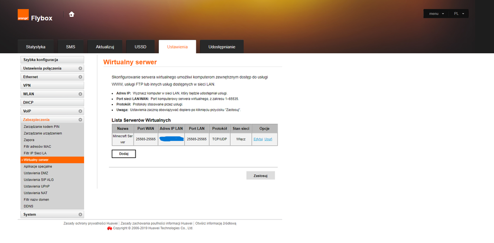
Task: Click the Wirtualny serwer page heading
Action: pyautogui.click(x=130, y=62)
